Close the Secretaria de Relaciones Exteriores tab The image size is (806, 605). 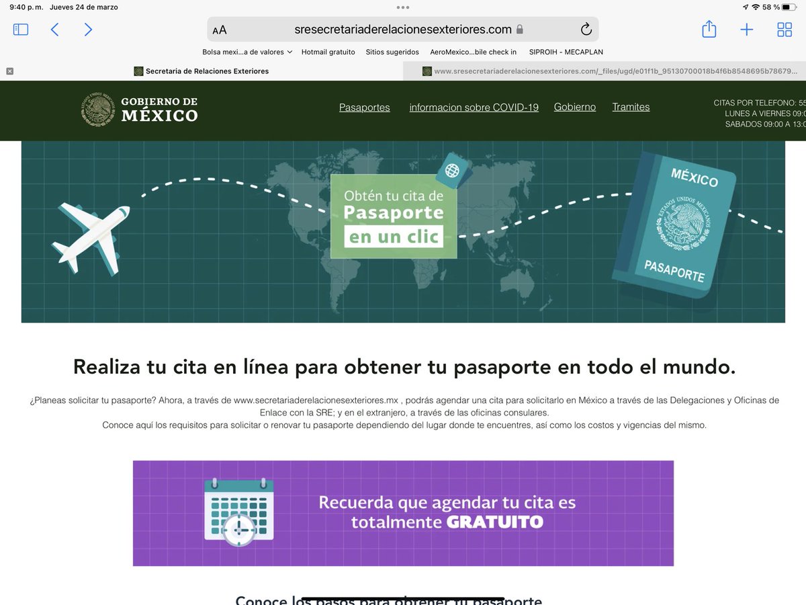coord(8,70)
